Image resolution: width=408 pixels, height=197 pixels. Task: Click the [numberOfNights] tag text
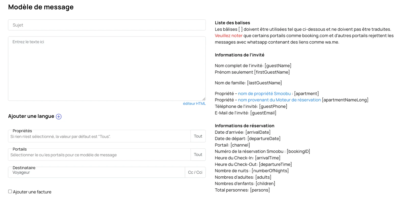point(270,171)
